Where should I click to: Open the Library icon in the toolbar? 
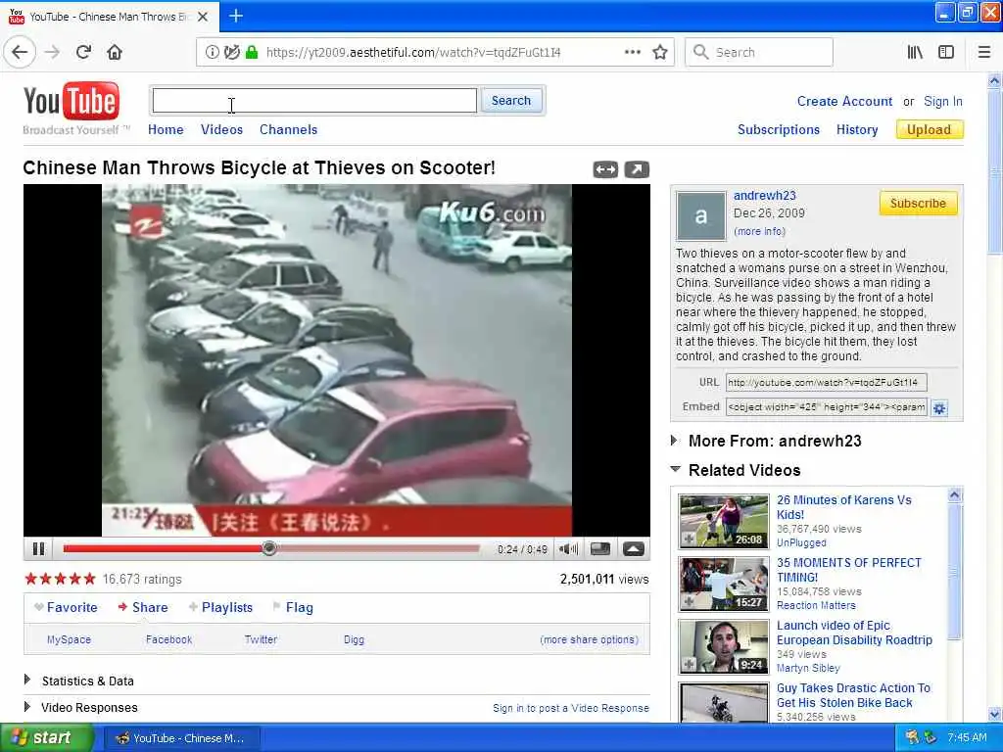tap(915, 53)
